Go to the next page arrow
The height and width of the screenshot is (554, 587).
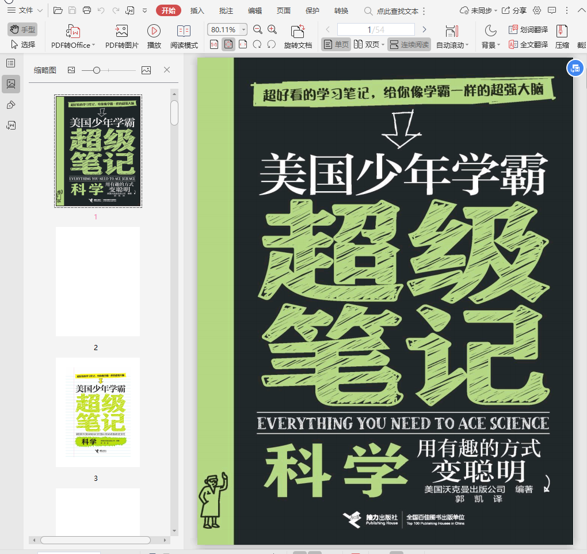424,29
